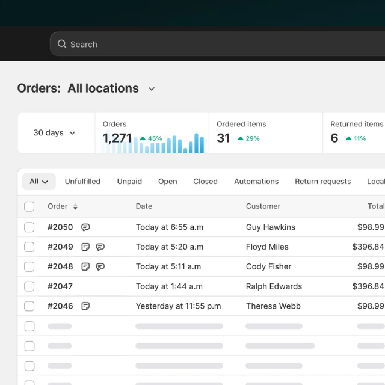Click the 29% ordered items trend indicator
The height and width of the screenshot is (385, 385).
pyautogui.click(x=248, y=138)
